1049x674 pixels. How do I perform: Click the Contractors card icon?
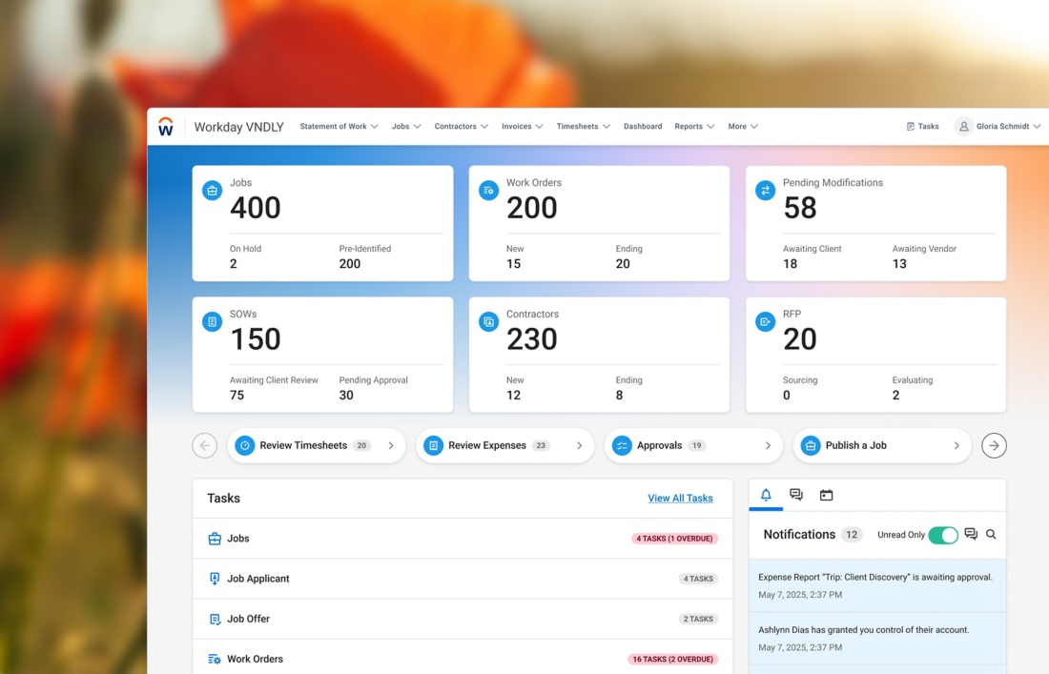[488, 322]
